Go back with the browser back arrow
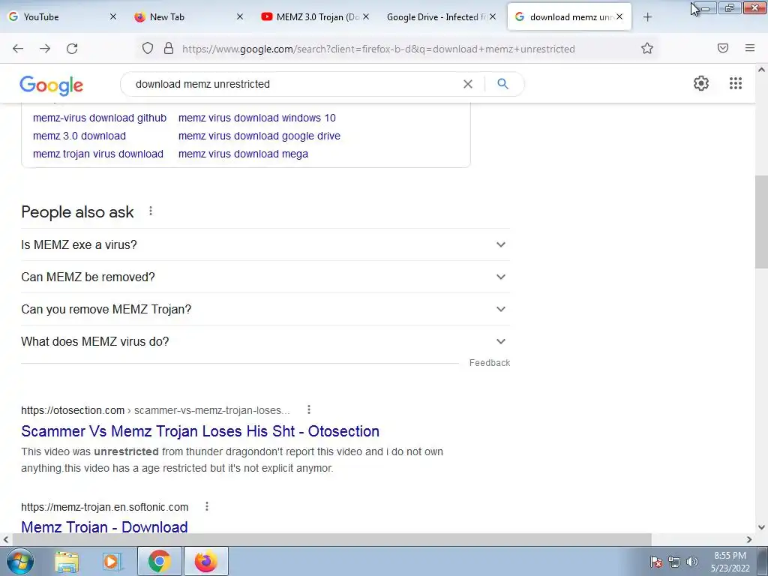This screenshot has width=768, height=576. [18, 49]
